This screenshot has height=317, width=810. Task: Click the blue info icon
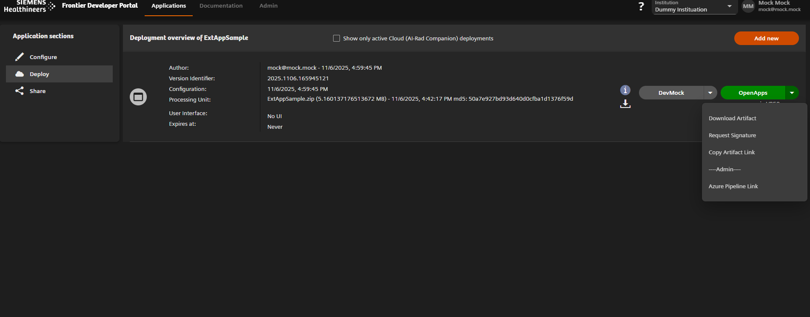[625, 90]
